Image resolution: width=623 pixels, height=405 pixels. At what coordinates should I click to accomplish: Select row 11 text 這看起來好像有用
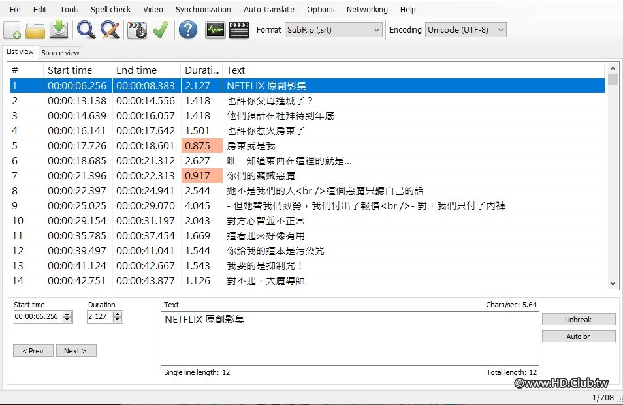click(x=266, y=236)
